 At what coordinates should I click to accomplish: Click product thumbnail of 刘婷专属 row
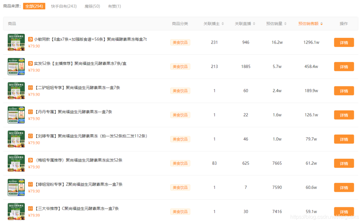click(16, 139)
